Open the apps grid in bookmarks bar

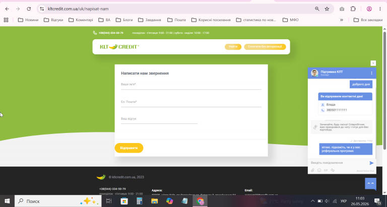point(6,20)
